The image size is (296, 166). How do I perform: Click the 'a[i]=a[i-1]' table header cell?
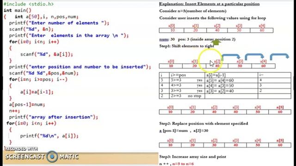(x=231, y=75)
